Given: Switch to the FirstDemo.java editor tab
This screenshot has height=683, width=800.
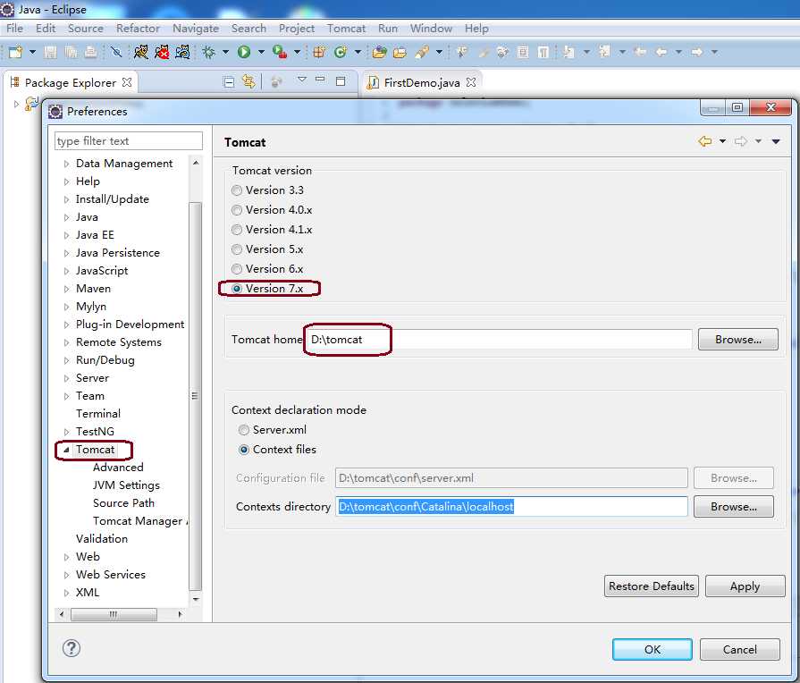Looking at the screenshot, I should pos(421,82).
